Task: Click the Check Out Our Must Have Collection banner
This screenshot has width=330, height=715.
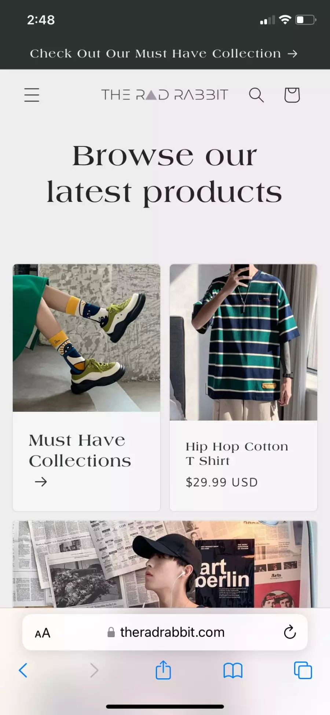Action: coord(164,54)
